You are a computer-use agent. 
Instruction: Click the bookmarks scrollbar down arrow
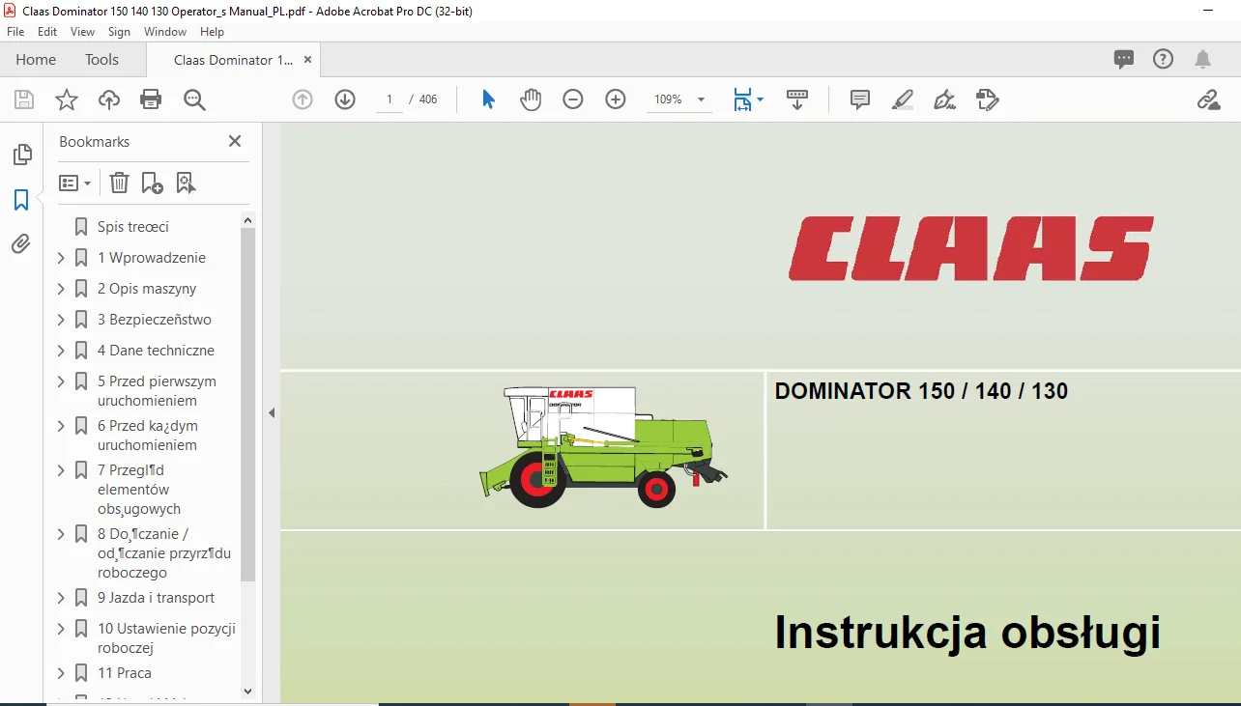coord(247,691)
